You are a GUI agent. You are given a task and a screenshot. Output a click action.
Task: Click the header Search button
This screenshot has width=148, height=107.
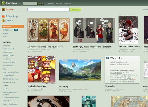(41, 3)
